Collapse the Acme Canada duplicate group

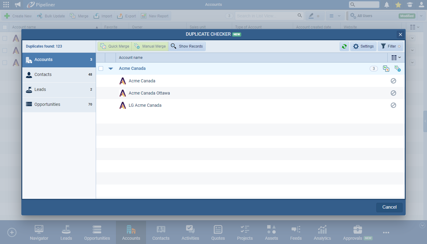tap(111, 69)
